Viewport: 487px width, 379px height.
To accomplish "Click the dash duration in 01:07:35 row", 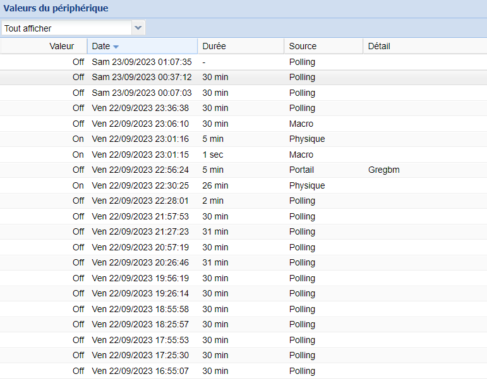I will tap(204, 62).
